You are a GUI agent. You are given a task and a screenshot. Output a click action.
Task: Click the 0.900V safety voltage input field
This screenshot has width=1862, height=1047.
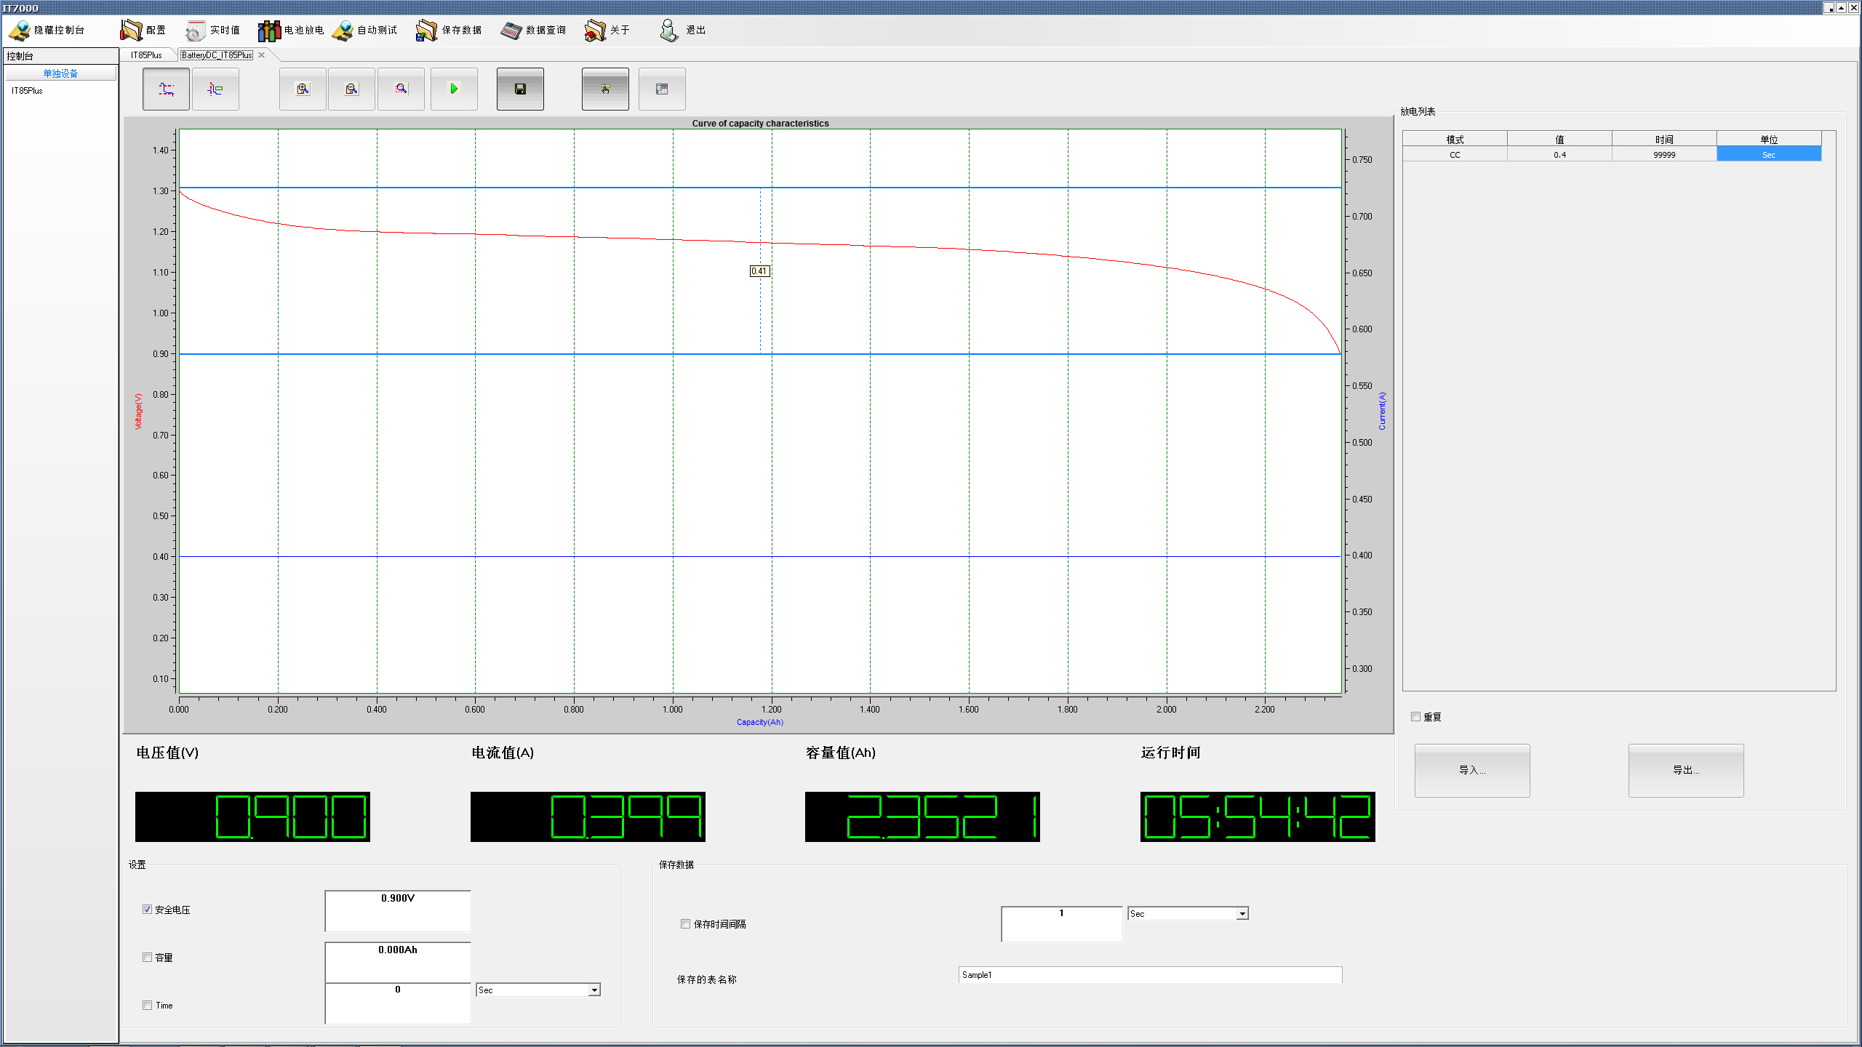point(398,910)
